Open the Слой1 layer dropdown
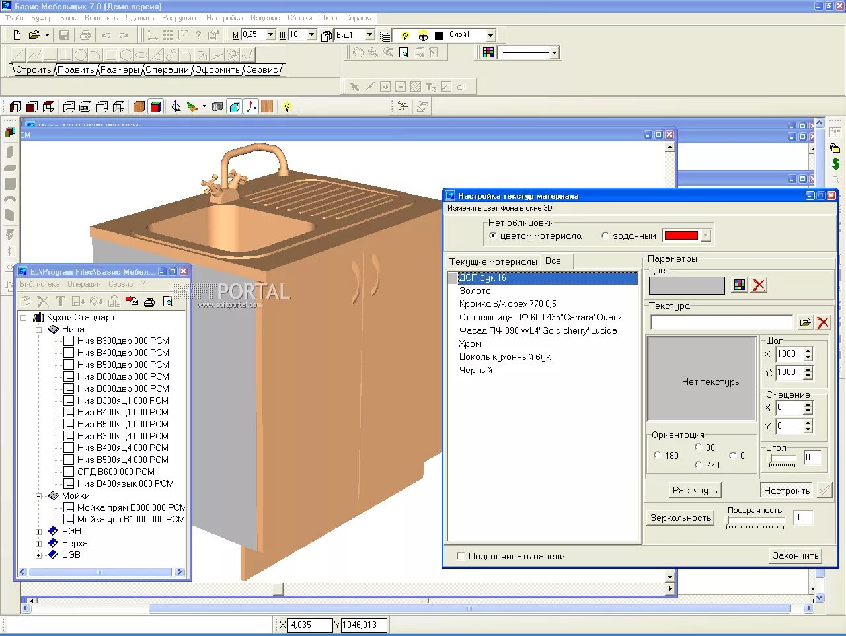 (490, 35)
